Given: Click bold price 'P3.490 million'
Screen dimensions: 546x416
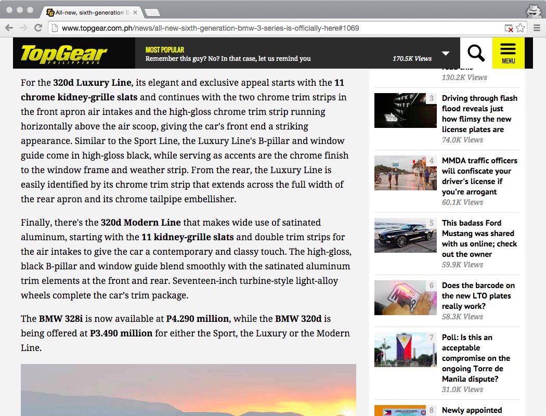Looking at the screenshot, I should [121, 333].
